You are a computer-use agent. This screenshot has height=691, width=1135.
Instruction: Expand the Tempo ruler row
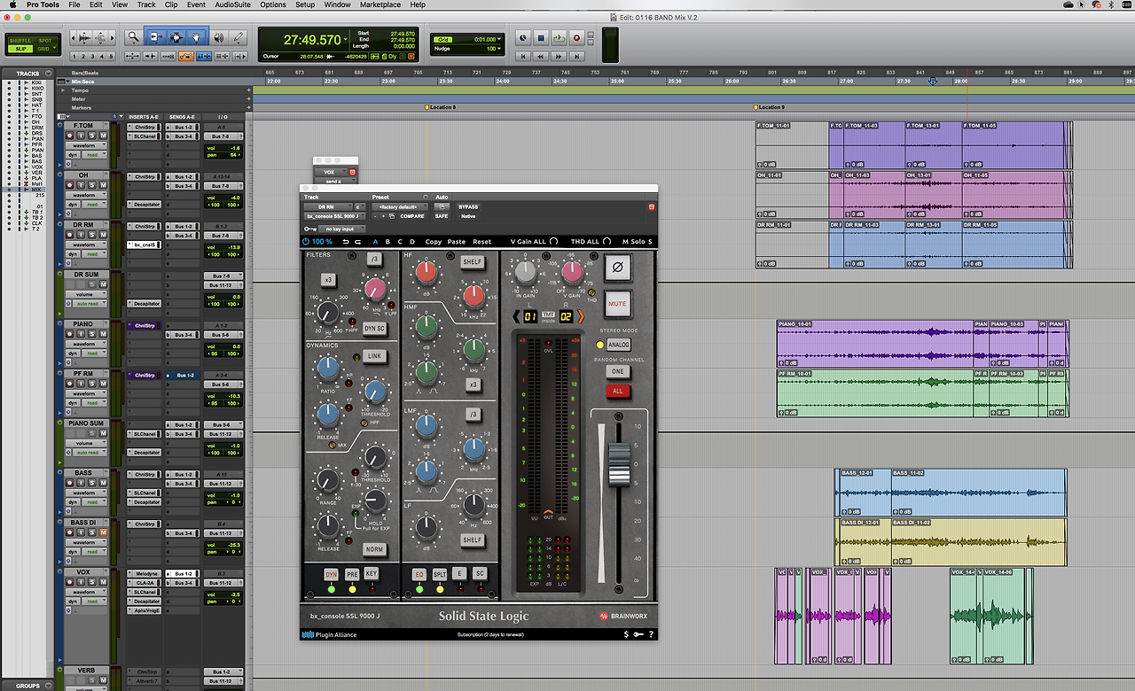tap(63, 90)
